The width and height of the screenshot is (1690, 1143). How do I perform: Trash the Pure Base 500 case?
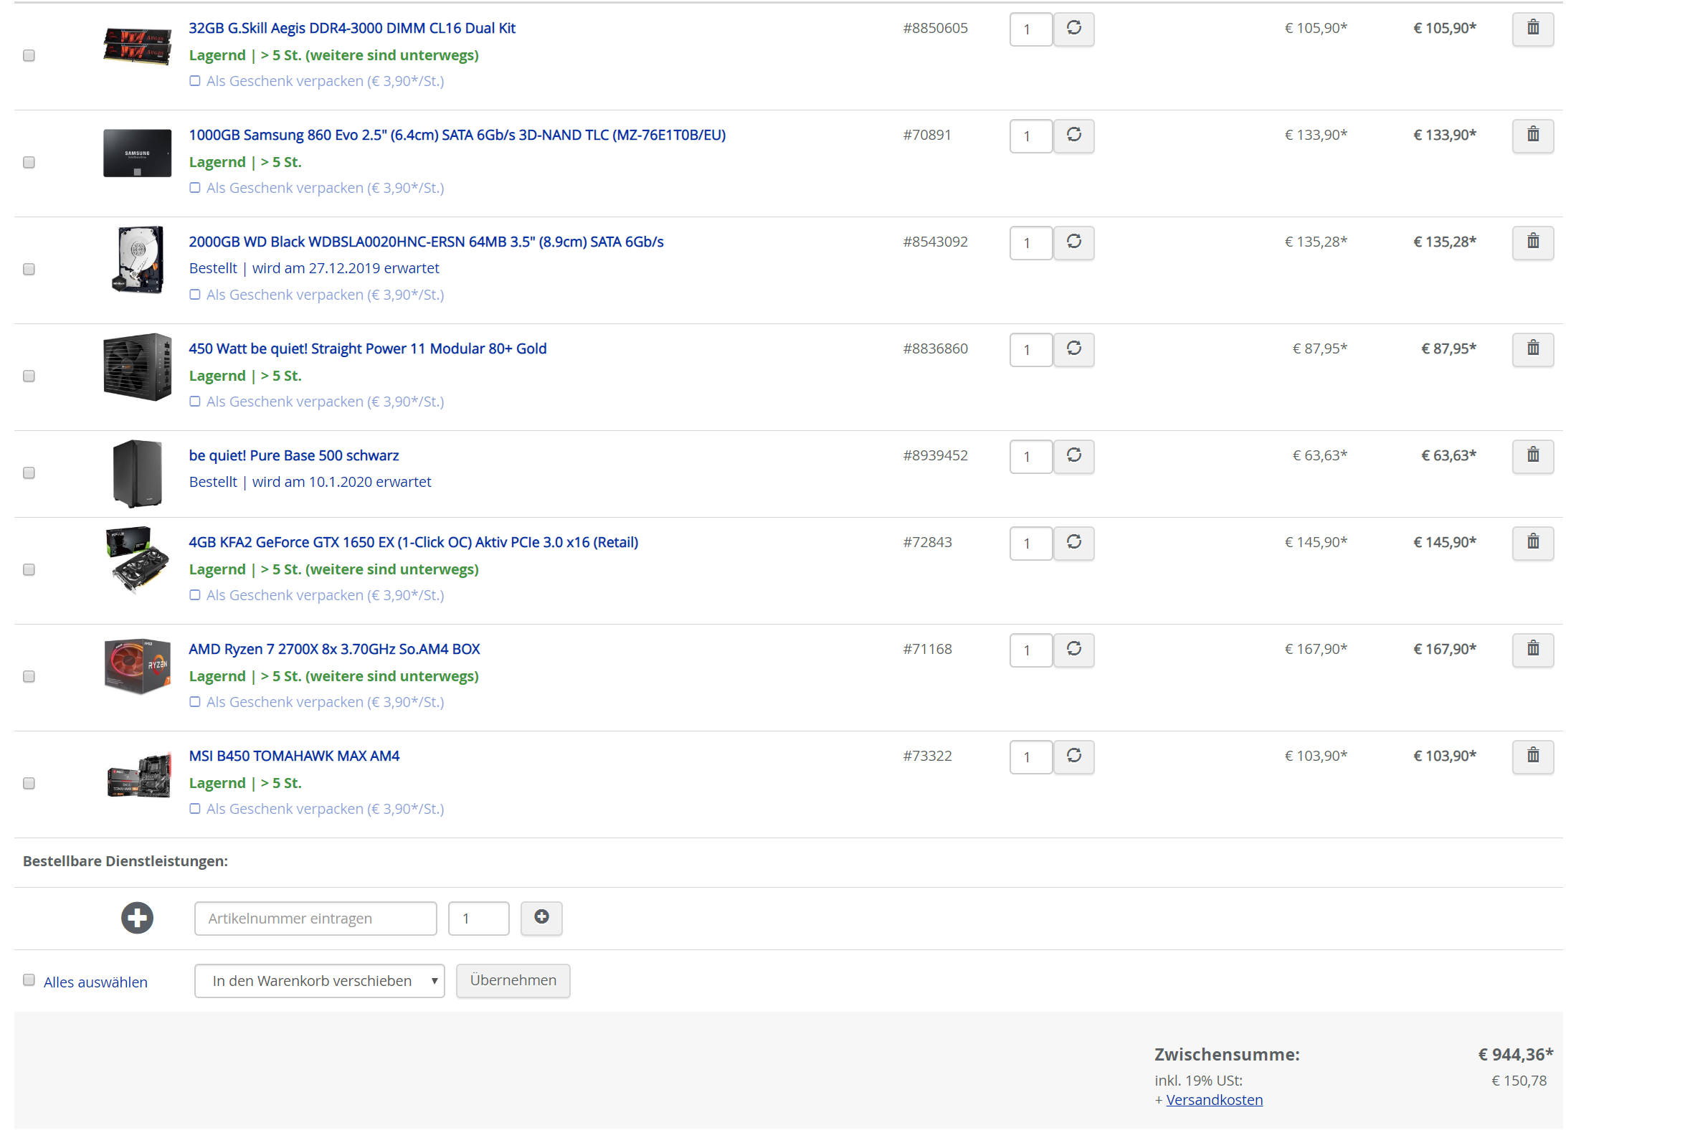coord(1532,457)
